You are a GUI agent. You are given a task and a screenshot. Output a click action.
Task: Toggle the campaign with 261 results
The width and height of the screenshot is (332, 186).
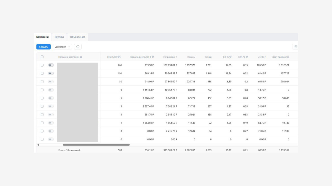tap(51, 65)
